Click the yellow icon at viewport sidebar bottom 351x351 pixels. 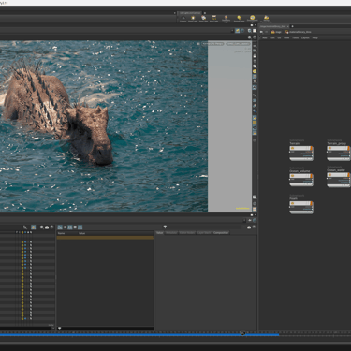click(255, 209)
